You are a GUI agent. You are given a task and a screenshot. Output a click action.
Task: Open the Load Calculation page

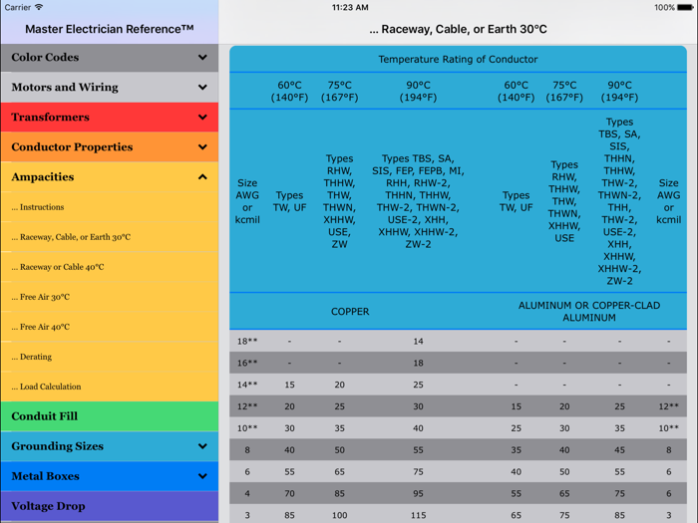[x=47, y=387]
